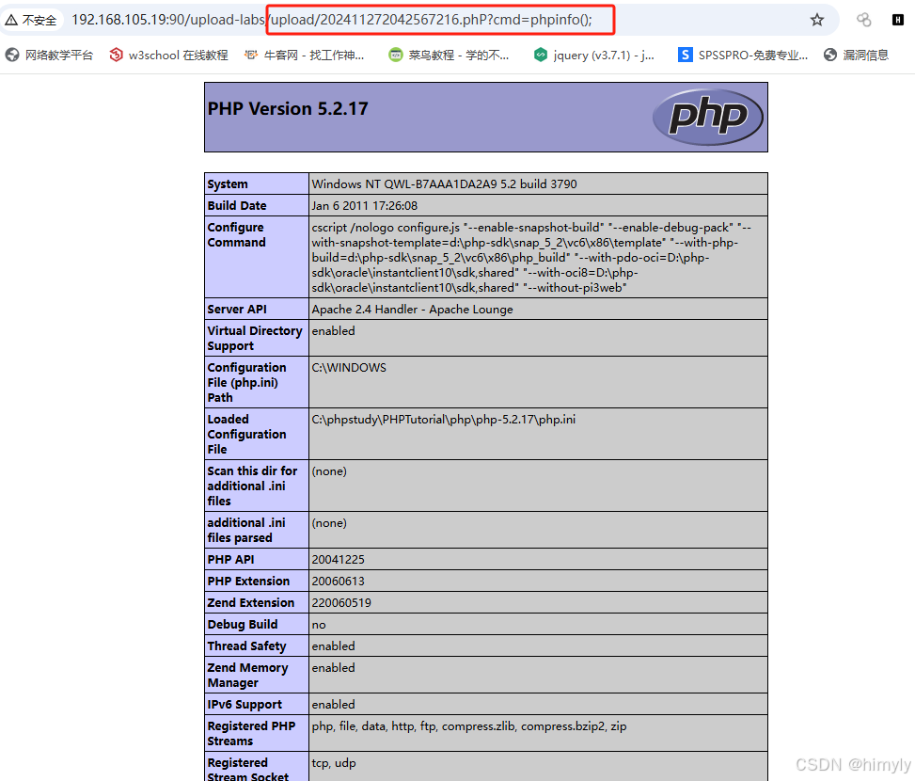Select the tcp, udp value
Screen dimensions: 915x781
pos(334,763)
